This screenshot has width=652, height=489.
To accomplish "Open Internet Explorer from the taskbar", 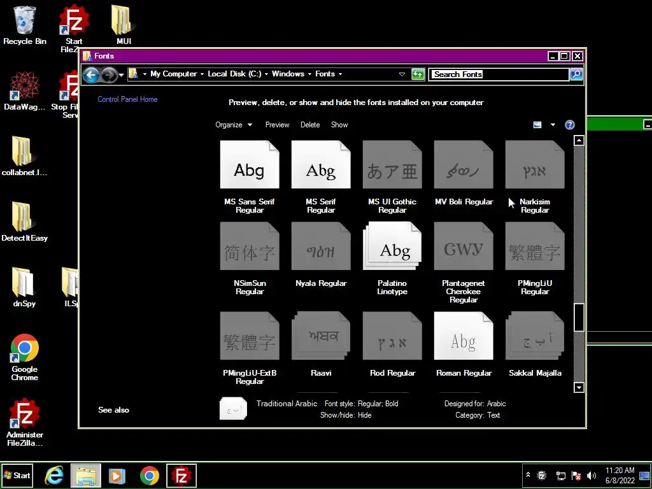I will (55, 475).
